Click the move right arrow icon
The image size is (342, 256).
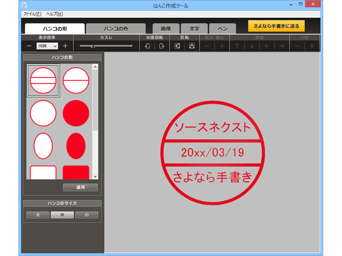pyautogui.click(x=282, y=46)
